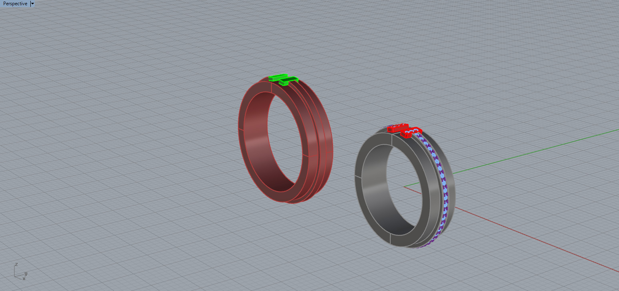
Task: Click the Perspective viewport title label
Action: 15,4
